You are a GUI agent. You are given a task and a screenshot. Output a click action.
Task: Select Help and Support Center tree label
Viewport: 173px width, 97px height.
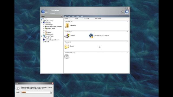click(52, 40)
